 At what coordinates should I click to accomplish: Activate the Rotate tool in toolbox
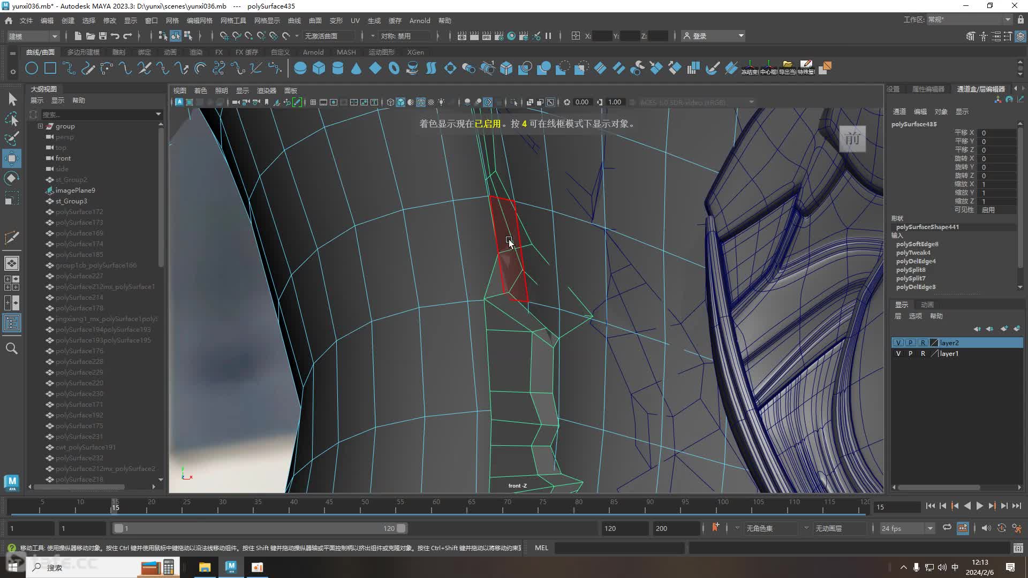click(12, 178)
